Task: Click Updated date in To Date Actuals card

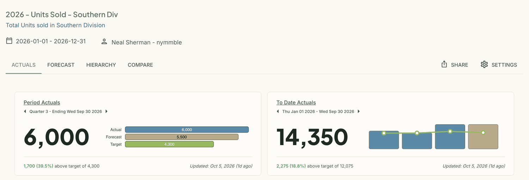Action: (474, 166)
